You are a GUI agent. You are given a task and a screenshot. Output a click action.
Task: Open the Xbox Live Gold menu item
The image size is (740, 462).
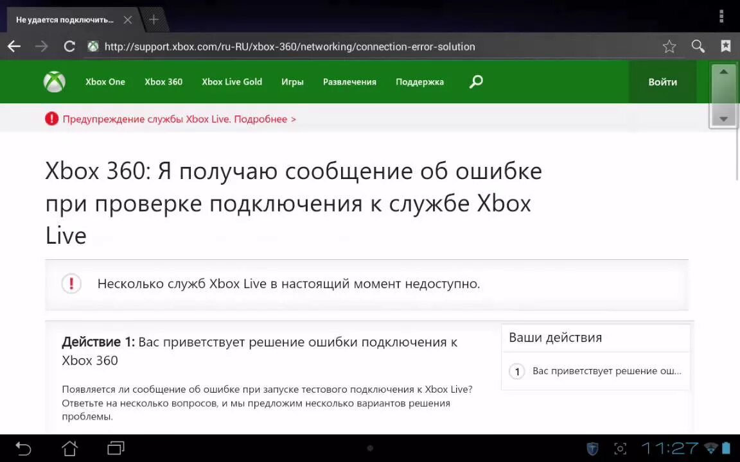(232, 81)
